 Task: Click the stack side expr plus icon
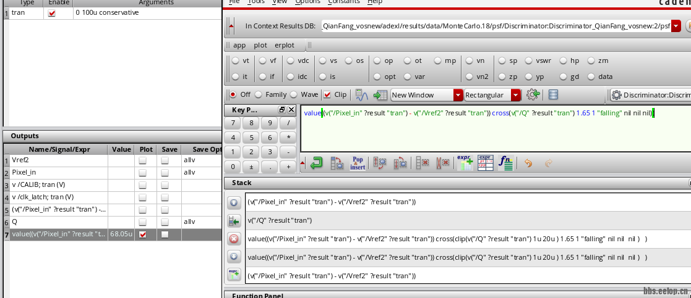234,275
